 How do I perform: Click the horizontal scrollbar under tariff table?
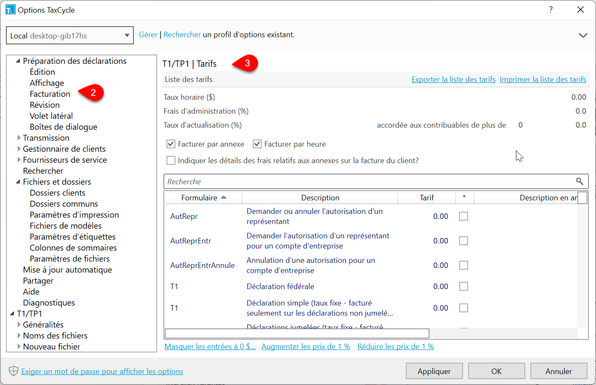coord(297,333)
